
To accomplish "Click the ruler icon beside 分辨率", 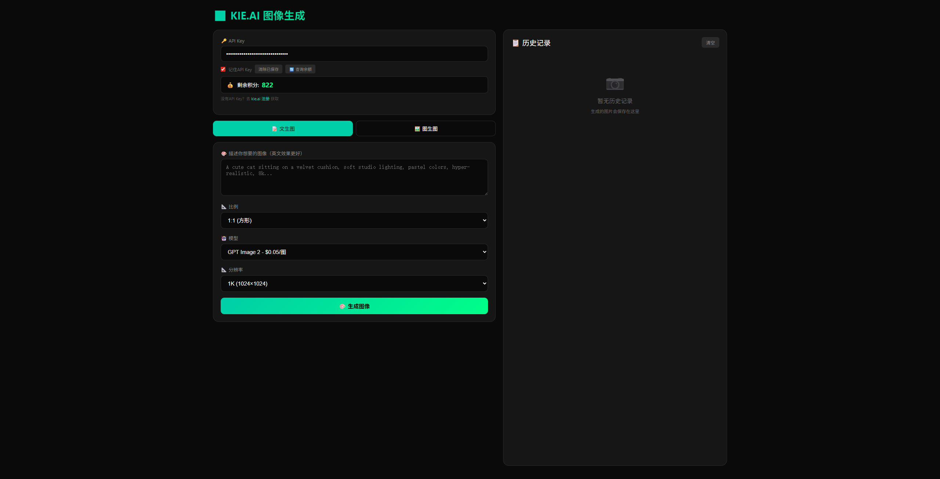I will point(224,270).
